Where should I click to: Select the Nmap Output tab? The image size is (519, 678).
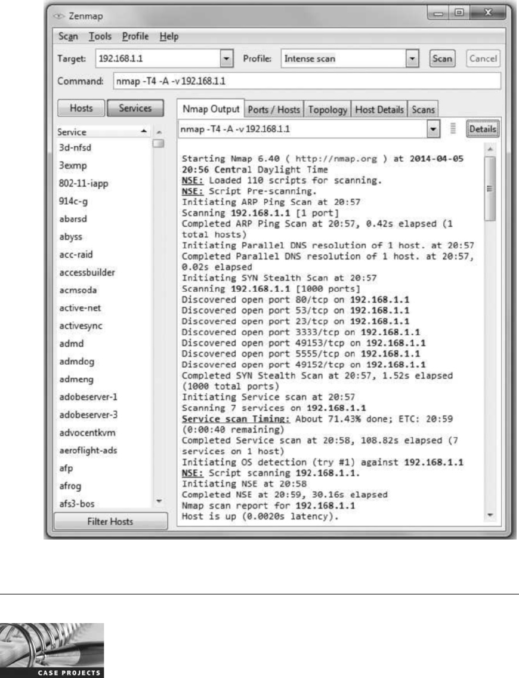point(211,109)
